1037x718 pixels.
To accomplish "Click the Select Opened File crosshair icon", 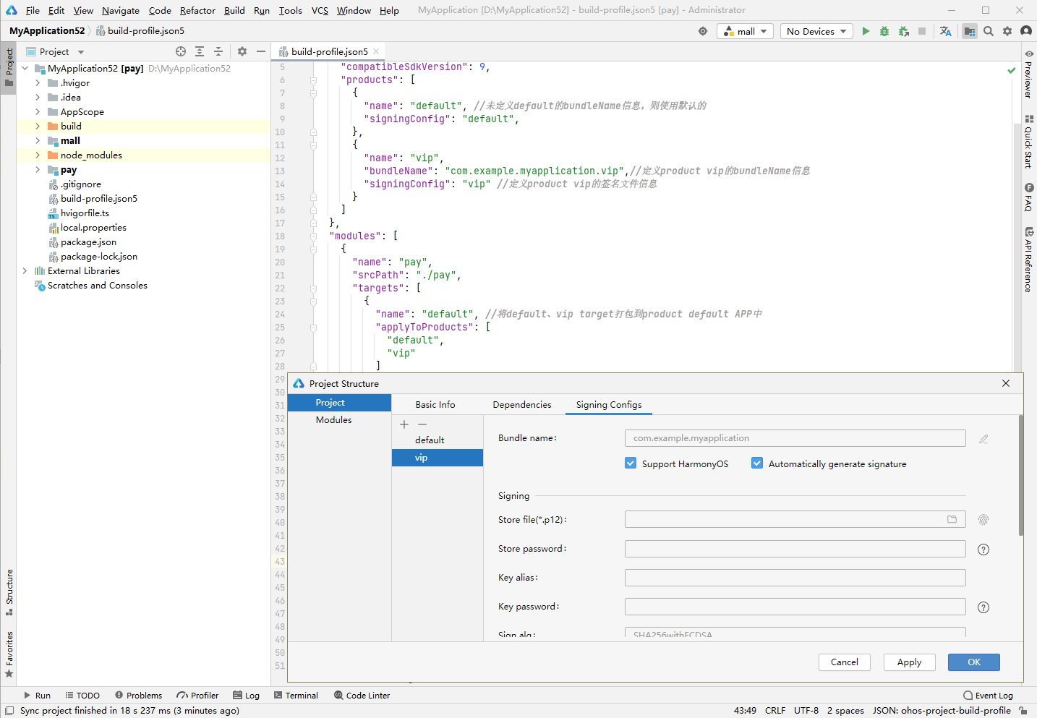I will [x=181, y=51].
